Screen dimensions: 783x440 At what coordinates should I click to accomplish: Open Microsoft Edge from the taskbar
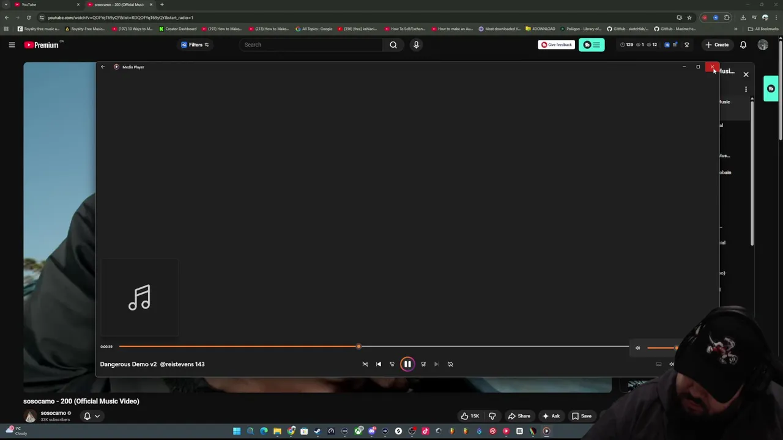[264, 431]
